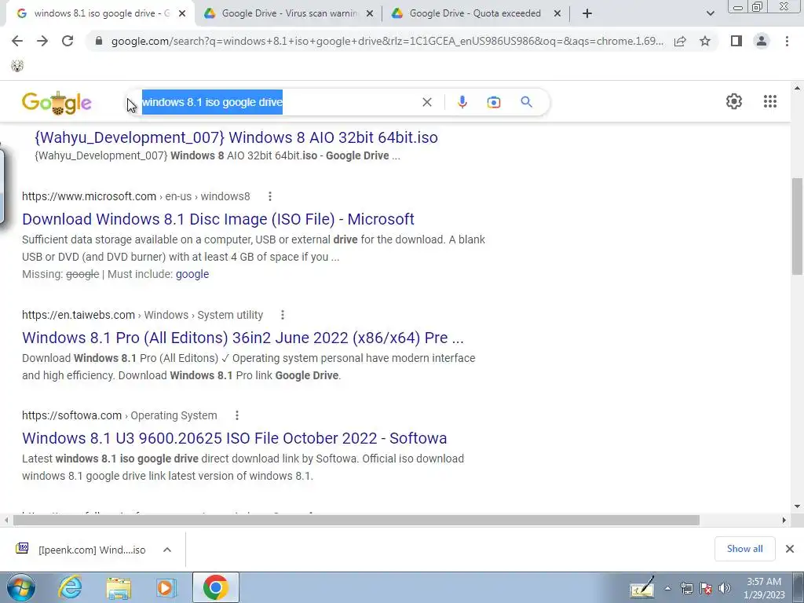
Task: Click the horizontal scrollbar thumb
Action: click(x=356, y=520)
